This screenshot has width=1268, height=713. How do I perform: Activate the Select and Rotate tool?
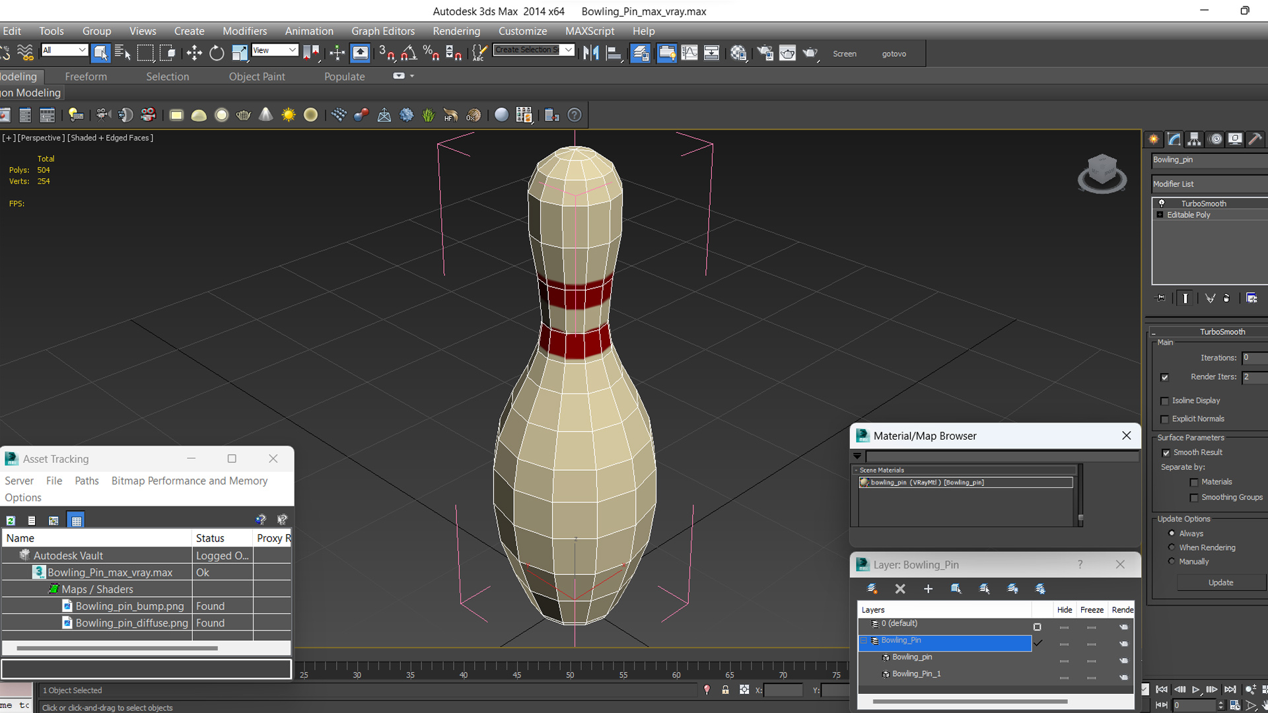pyautogui.click(x=217, y=53)
